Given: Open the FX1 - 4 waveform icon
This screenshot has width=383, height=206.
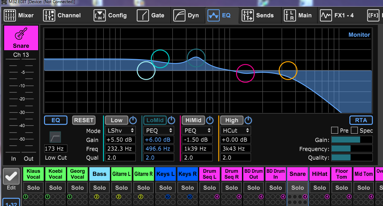Looking at the screenshot, I should click(x=326, y=15).
